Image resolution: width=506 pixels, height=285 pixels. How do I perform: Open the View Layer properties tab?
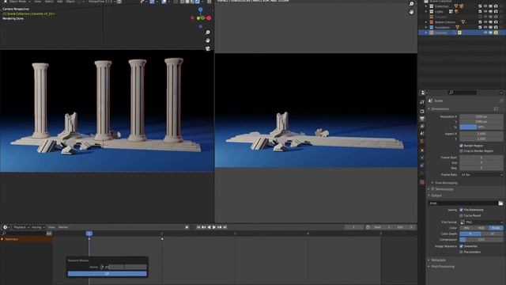coord(422,127)
